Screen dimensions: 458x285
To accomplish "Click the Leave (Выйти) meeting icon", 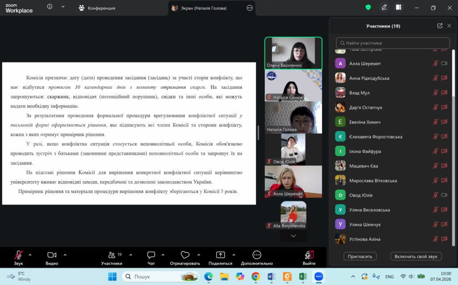I will [309, 255].
